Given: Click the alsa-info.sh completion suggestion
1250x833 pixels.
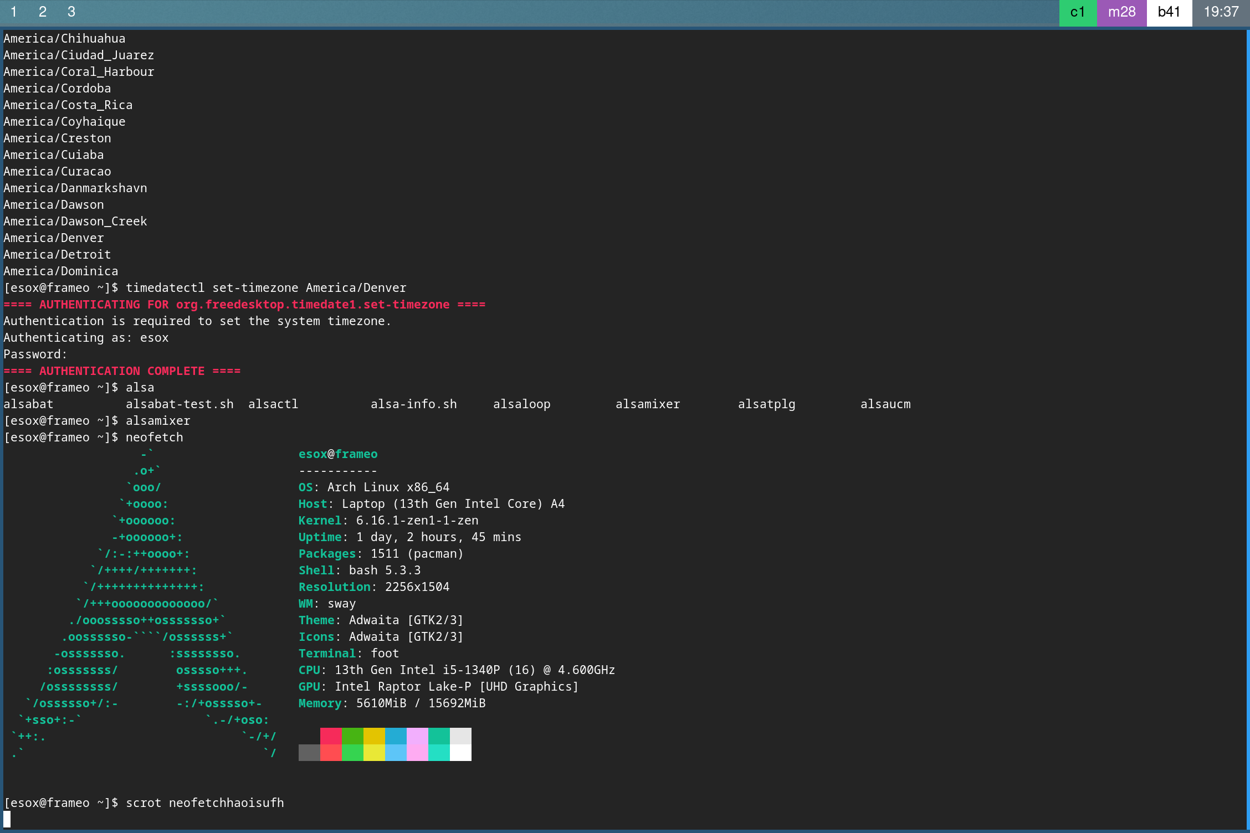Looking at the screenshot, I should [x=413, y=404].
